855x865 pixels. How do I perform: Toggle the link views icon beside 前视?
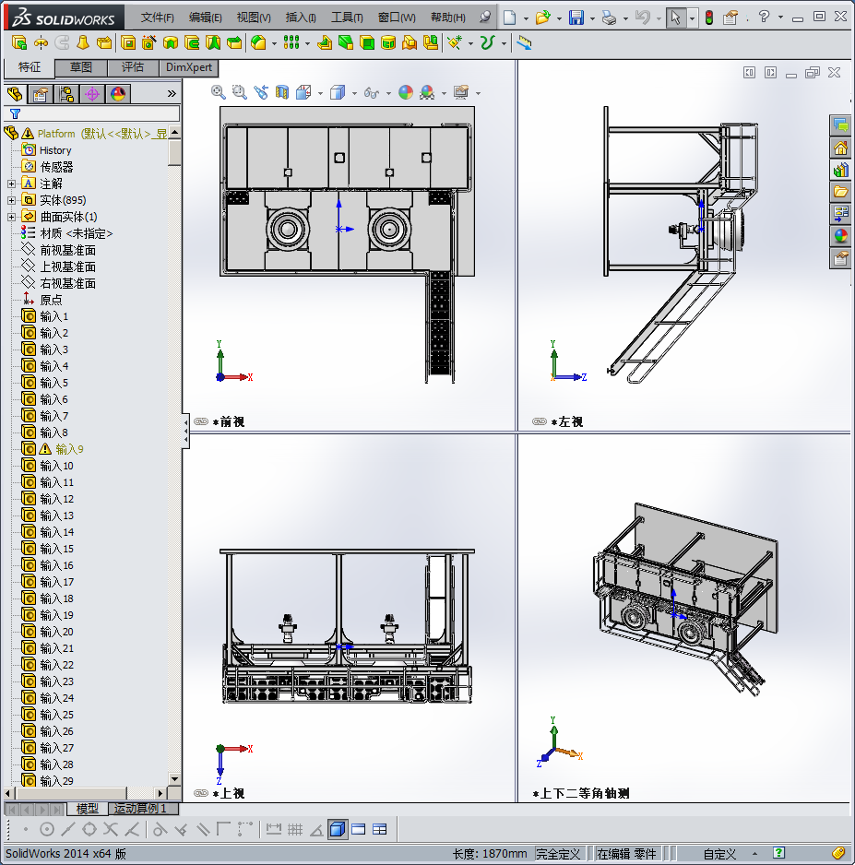click(201, 421)
